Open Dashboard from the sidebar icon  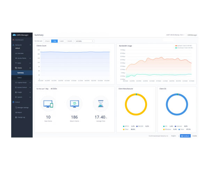[14, 40]
